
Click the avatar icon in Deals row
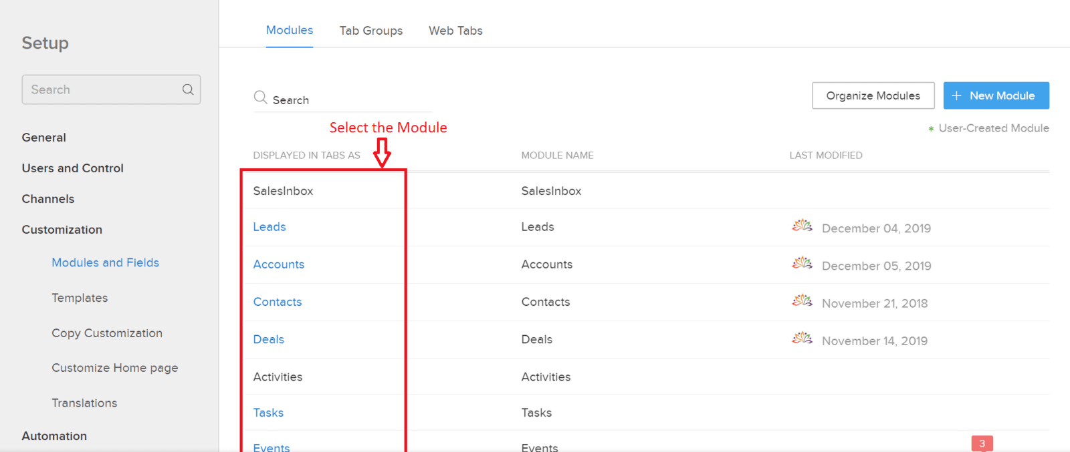[802, 338]
